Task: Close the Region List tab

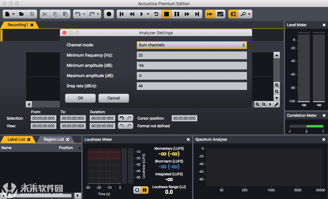Action: (x=68, y=139)
